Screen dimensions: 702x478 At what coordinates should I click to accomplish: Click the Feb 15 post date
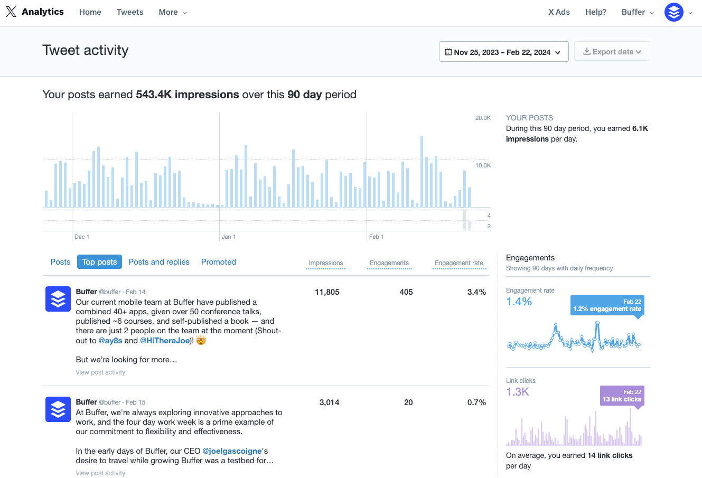136,402
